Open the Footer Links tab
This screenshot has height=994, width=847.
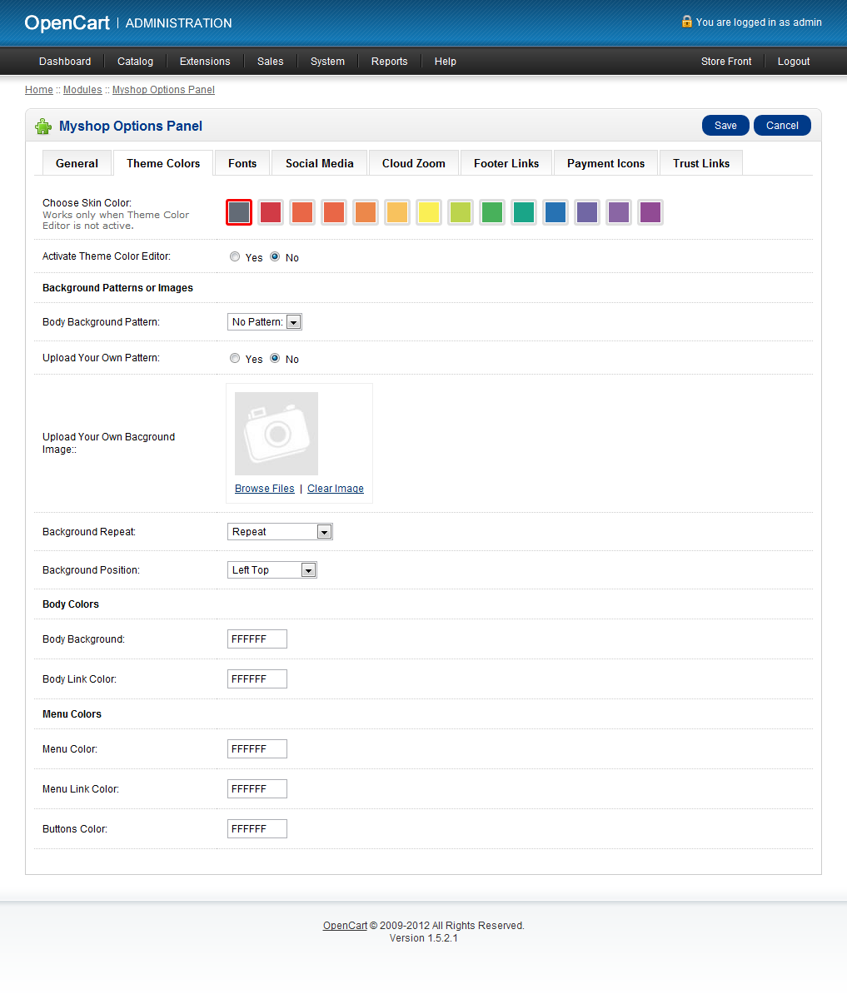point(506,163)
